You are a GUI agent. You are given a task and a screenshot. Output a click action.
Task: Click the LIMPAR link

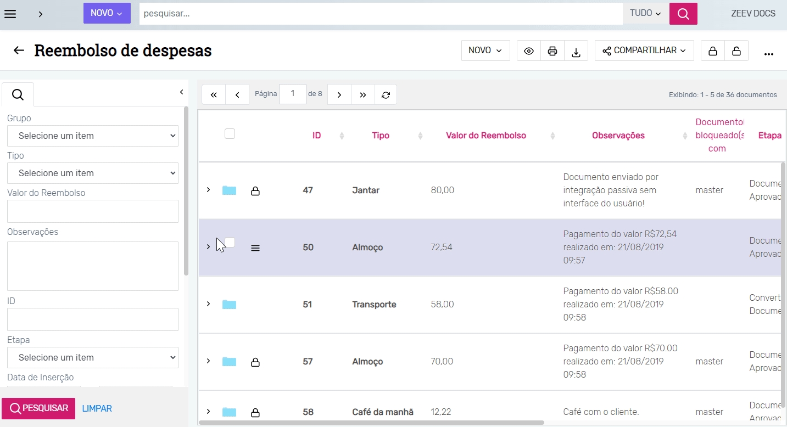point(97,408)
